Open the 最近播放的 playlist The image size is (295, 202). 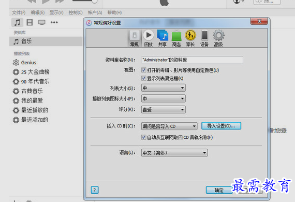(x=31, y=110)
